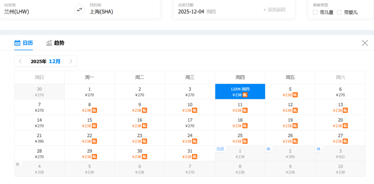
Task: Select December 25 fare ¥238
Action: click(240, 138)
